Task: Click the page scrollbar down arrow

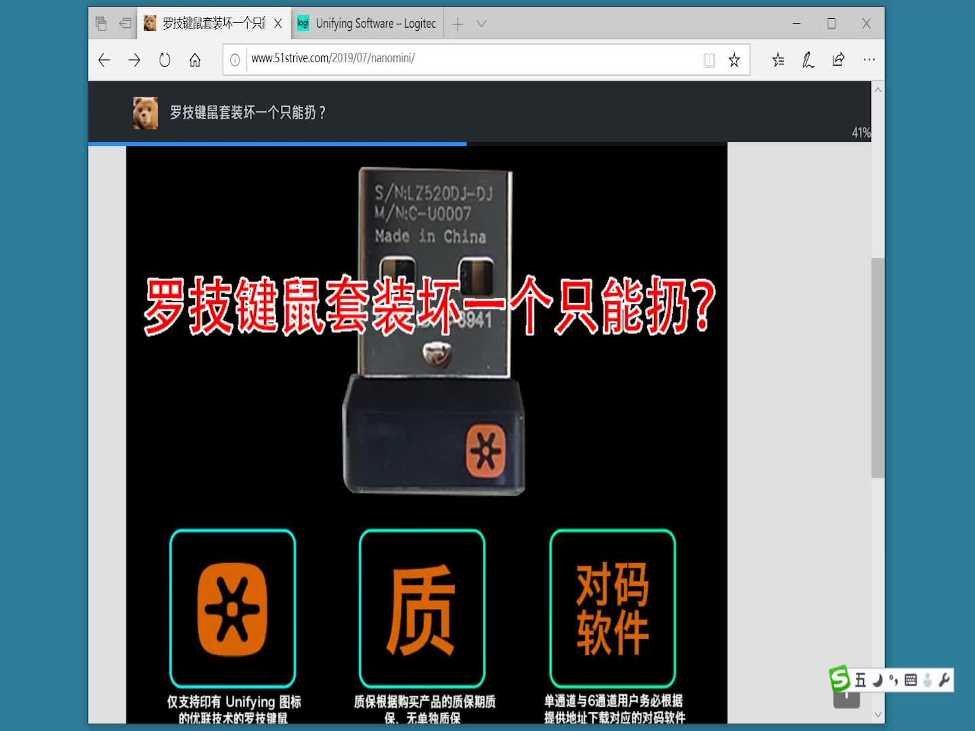Action: (877, 714)
